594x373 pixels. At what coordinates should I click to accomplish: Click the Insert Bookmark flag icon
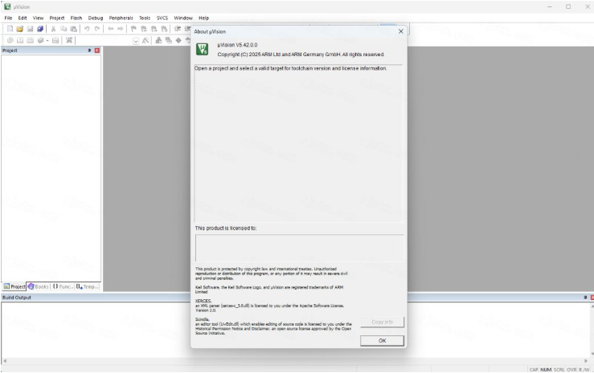coord(133,29)
